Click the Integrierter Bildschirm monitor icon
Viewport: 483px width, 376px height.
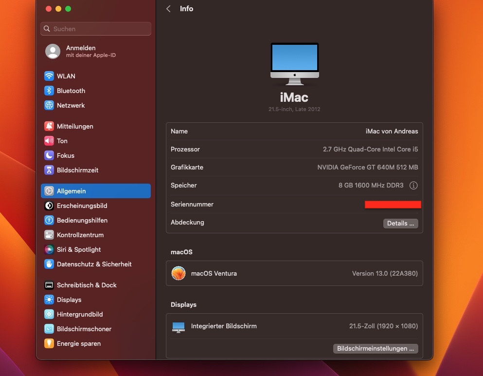[x=179, y=327]
